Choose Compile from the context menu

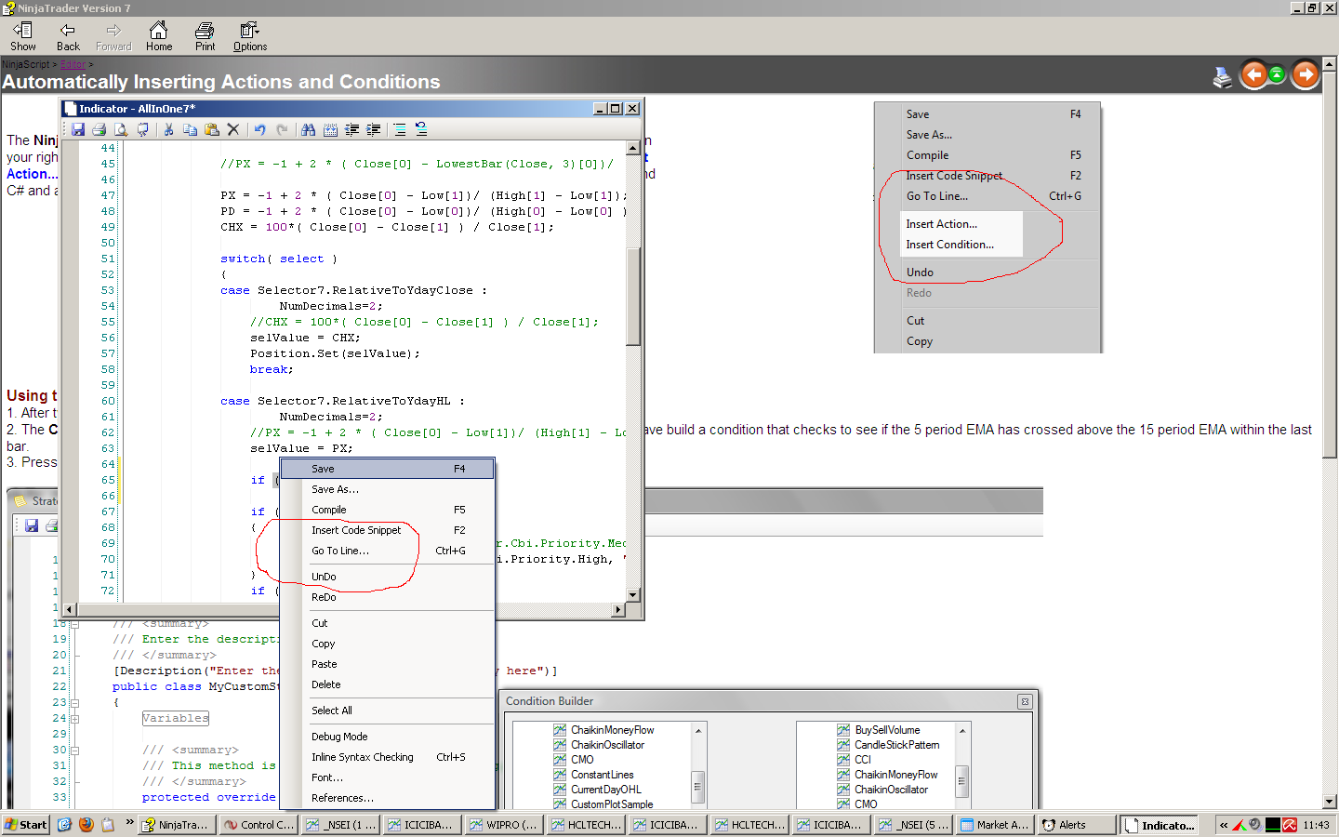click(x=329, y=510)
